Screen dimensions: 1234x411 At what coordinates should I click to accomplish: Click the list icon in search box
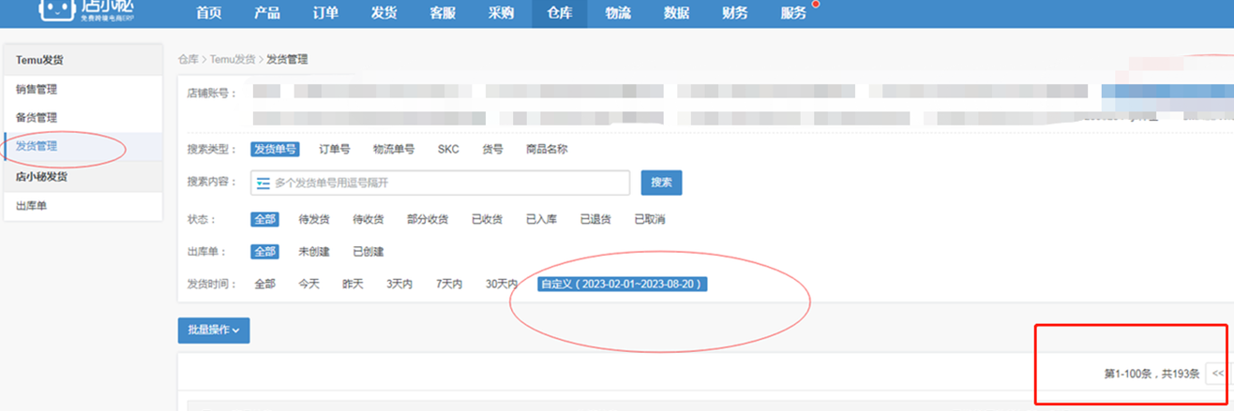coord(263,183)
